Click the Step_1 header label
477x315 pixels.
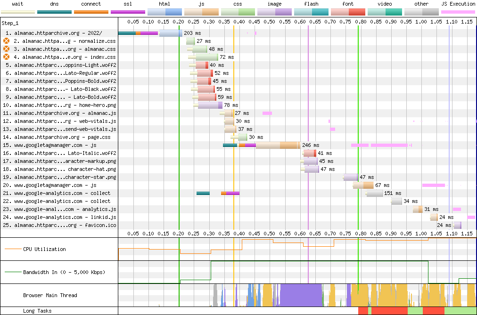click(9, 23)
